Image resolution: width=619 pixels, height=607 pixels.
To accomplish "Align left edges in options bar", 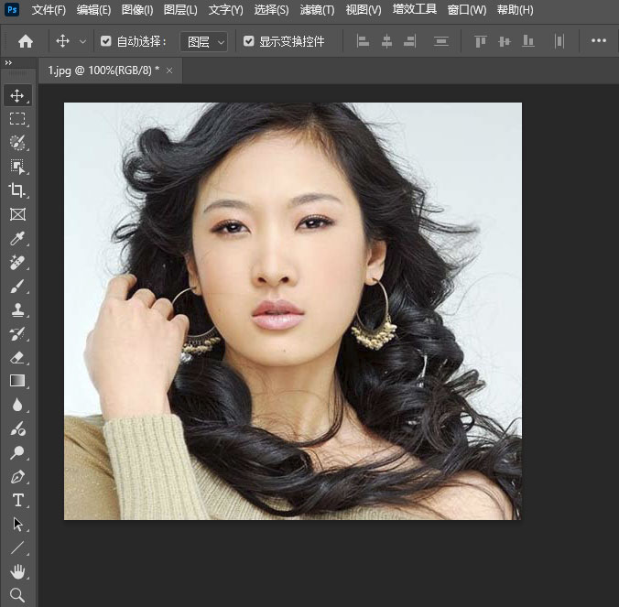I will pyautogui.click(x=363, y=41).
